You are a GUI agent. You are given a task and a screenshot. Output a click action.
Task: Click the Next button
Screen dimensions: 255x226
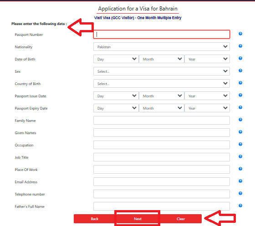138,219
